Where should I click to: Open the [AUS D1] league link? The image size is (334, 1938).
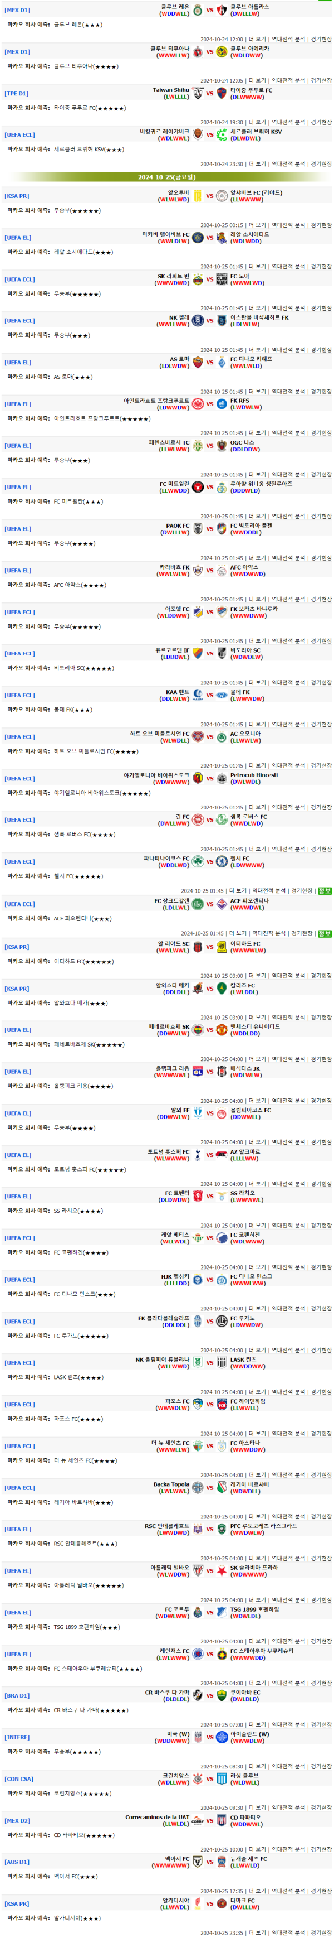click(17, 1862)
